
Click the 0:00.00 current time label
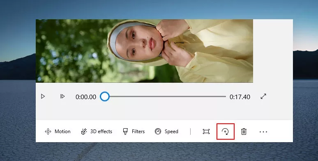pos(86,97)
